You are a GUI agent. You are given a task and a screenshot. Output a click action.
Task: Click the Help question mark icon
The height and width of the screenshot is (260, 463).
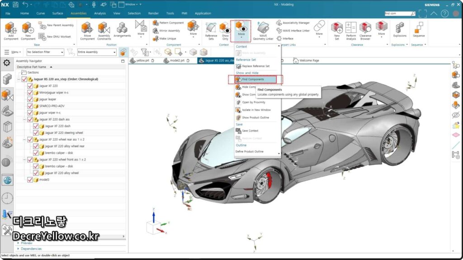[445, 13]
